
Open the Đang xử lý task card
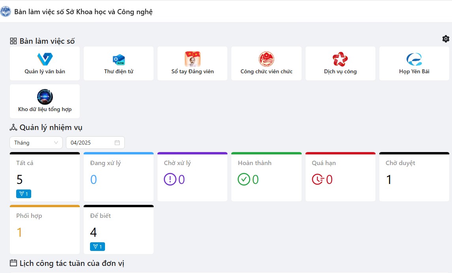coord(118,176)
